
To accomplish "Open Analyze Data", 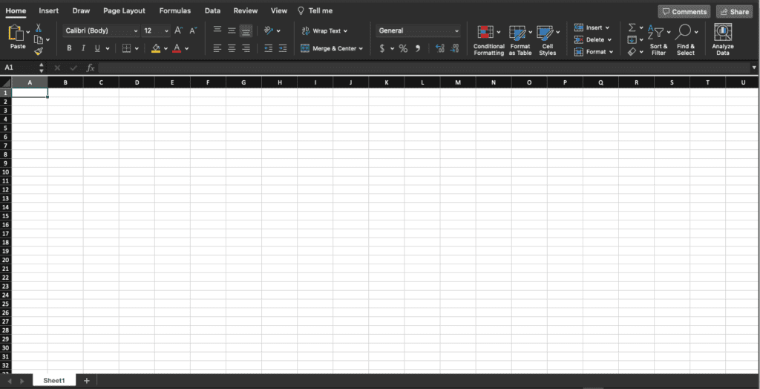I will [x=723, y=39].
